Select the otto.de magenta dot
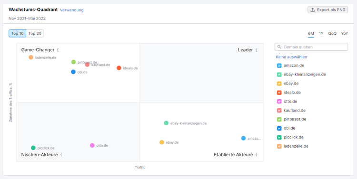Viewport: 357px width, 179px height. tap(92, 145)
